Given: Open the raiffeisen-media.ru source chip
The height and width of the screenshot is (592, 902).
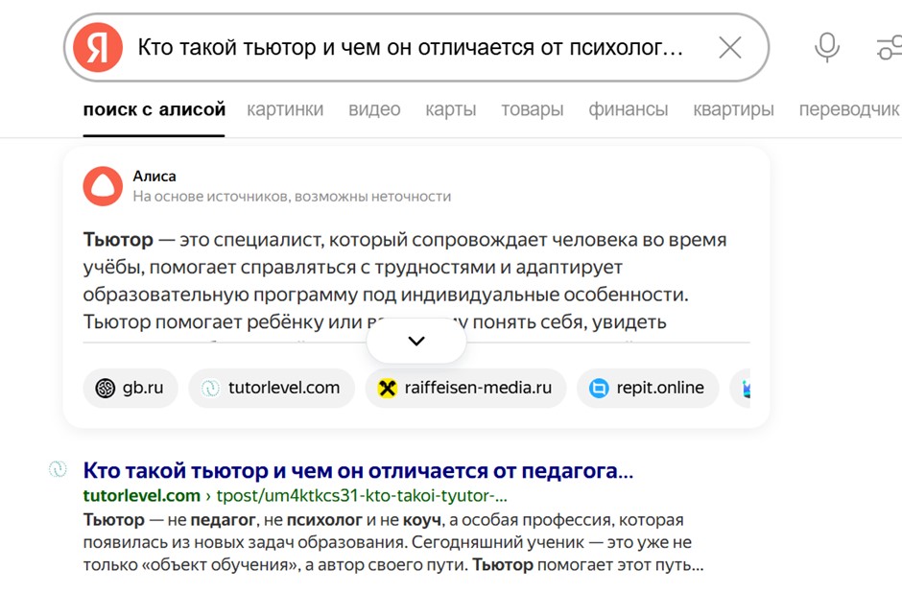Looking at the screenshot, I should click(x=465, y=388).
